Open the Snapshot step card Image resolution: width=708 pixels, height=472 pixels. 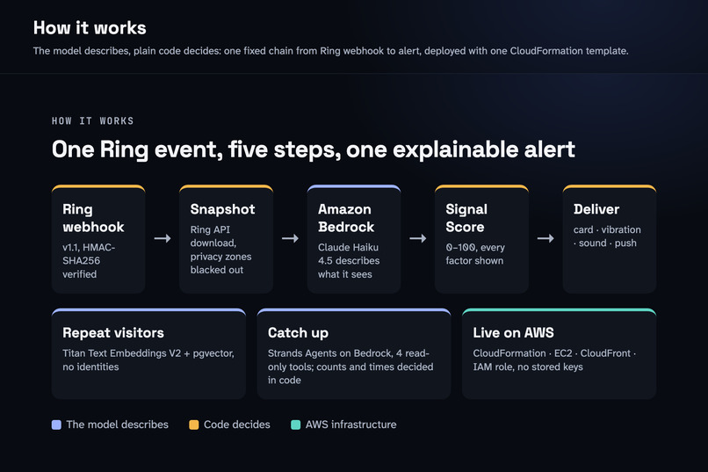click(227, 239)
